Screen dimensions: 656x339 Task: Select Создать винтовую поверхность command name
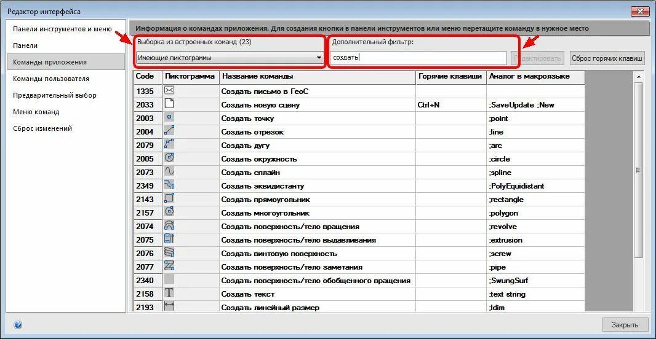click(x=279, y=254)
